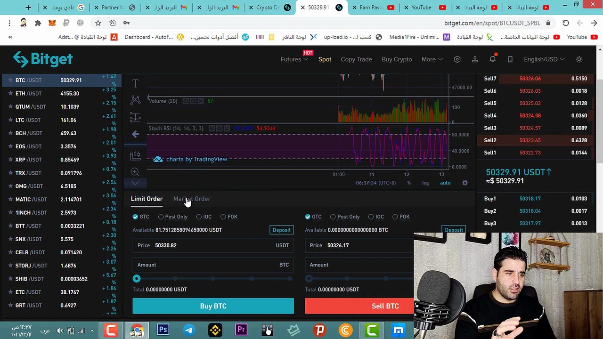Reload the page with the refresh button
The height and width of the screenshot is (339, 603).
pyautogui.click(x=566, y=23)
